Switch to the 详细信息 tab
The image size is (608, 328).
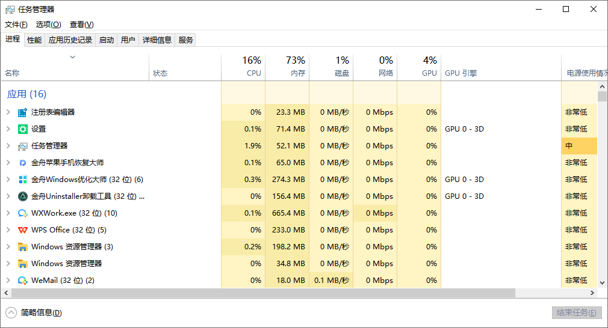coord(157,40)
